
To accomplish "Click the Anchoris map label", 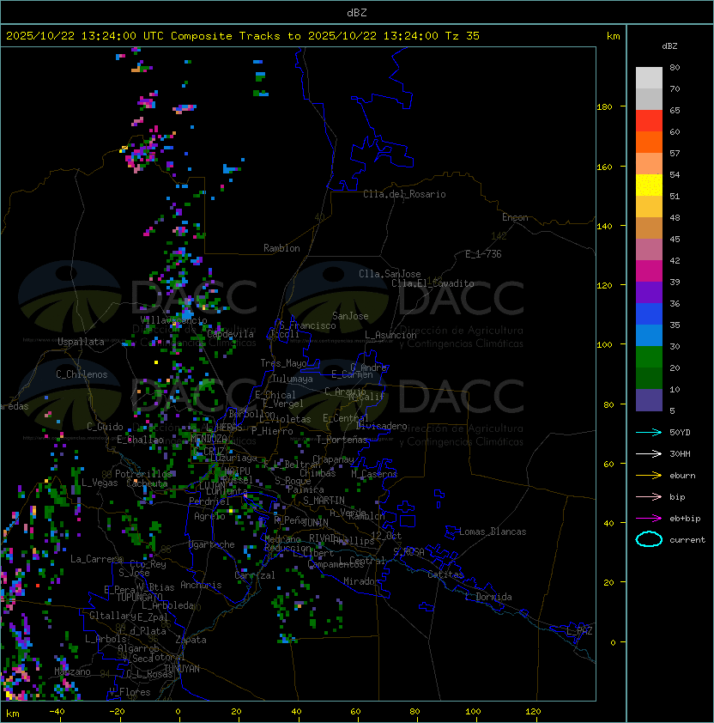I will (201, 585).
